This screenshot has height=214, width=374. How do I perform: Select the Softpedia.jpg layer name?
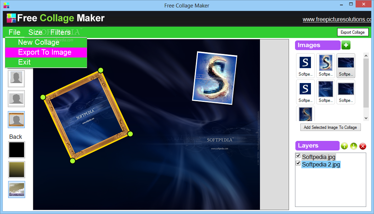click(319, 157)
